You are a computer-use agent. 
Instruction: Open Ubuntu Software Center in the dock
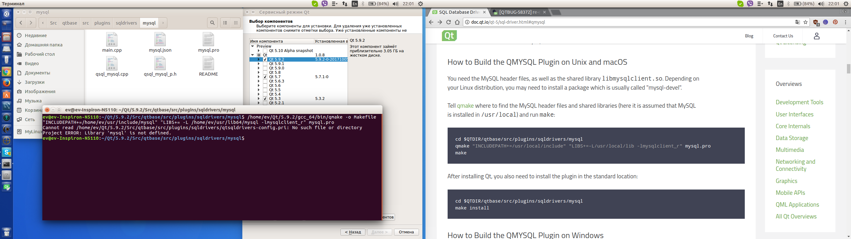(x=6, y=95)
